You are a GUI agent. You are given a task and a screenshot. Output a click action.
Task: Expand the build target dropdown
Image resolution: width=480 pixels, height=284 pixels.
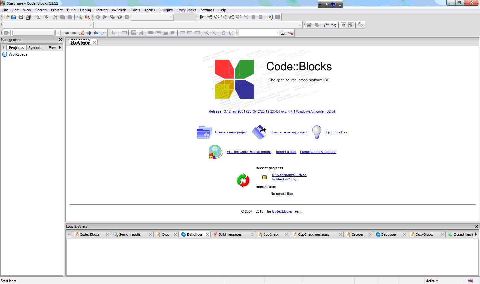pyautogui.click(x=171, y=17)
